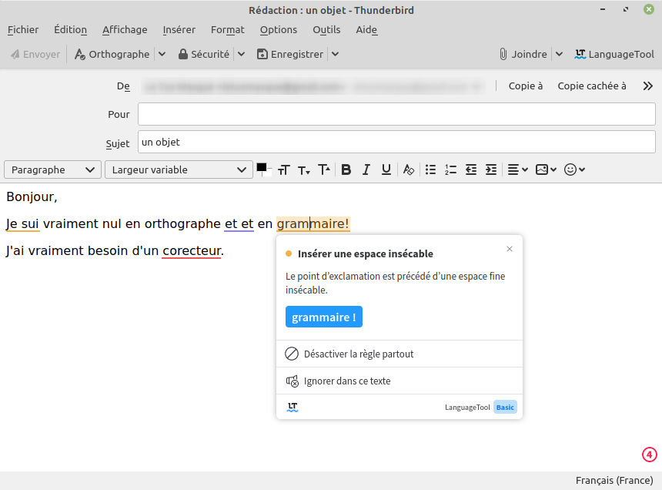Click the Sécurité lock button
Image resolution: width=662 pixels, height=490 pixels.
click(203, 54)
